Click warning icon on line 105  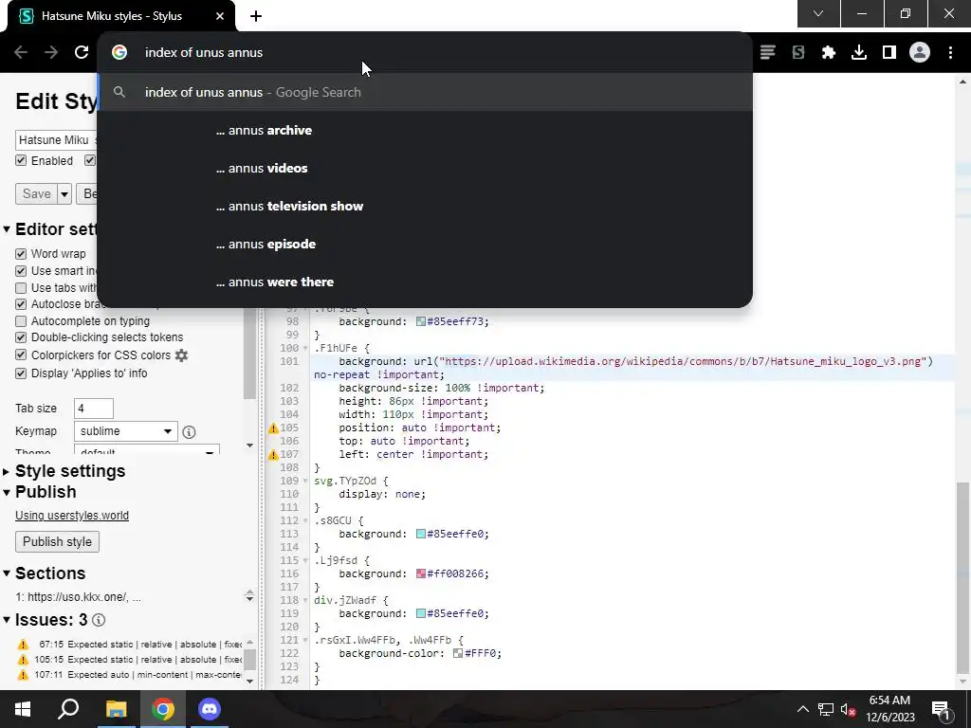tap(273, 428)
